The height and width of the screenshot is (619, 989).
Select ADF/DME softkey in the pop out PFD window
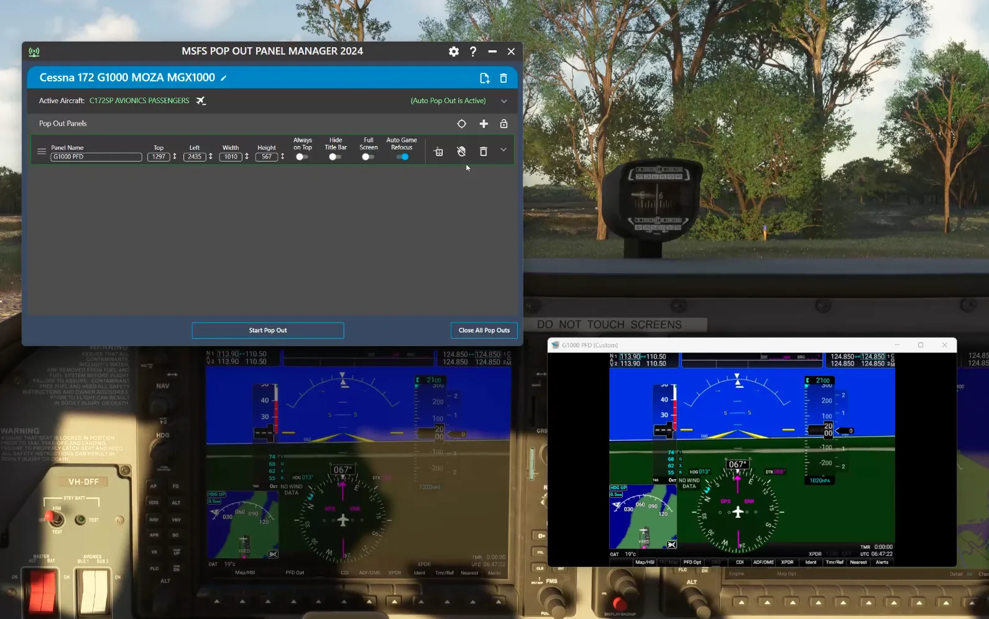(x=763, y=562)
